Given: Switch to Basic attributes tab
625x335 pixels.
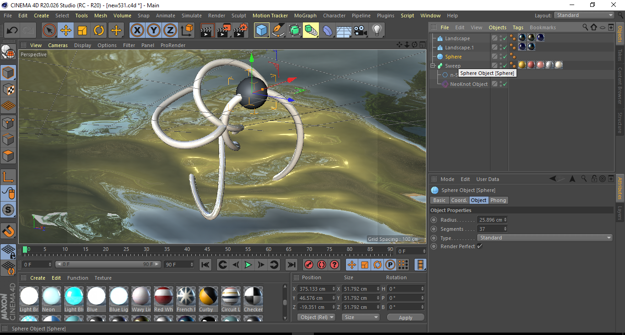Looking at the screenshot, I should pos(439,200).
